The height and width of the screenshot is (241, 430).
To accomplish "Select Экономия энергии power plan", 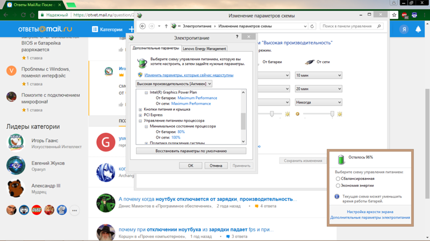I will pyautogui.click(x=338, y=185).
